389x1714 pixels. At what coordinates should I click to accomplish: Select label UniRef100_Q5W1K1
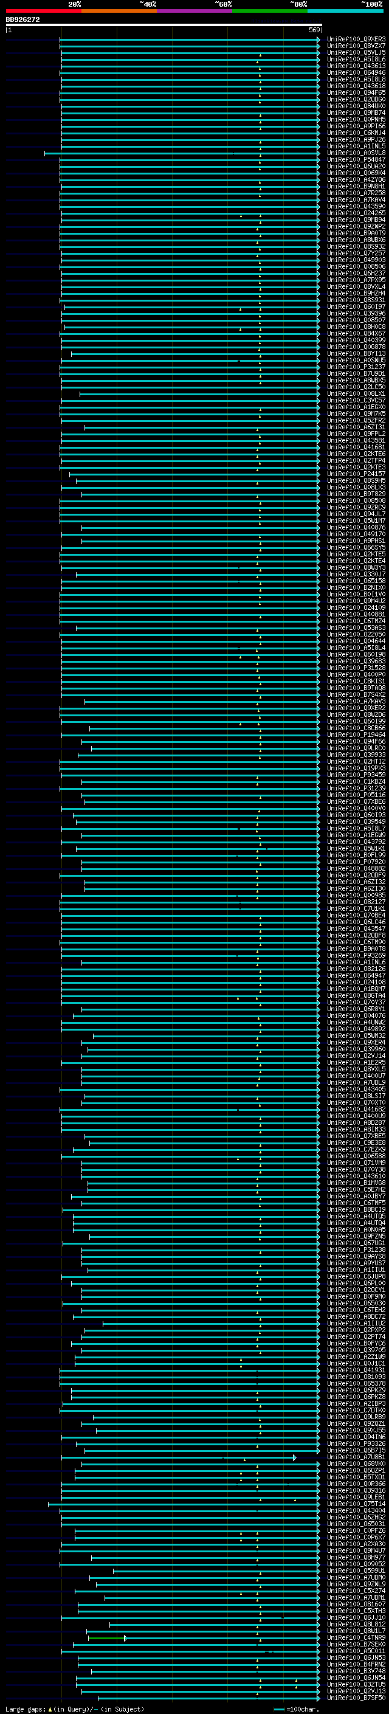(x=356, y=849)
